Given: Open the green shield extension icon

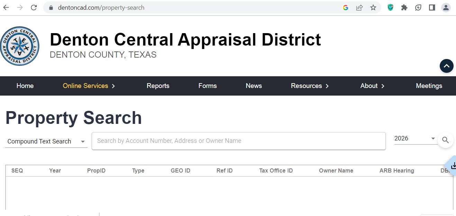Looking at the screenshot, I should [x=390, y=8].
